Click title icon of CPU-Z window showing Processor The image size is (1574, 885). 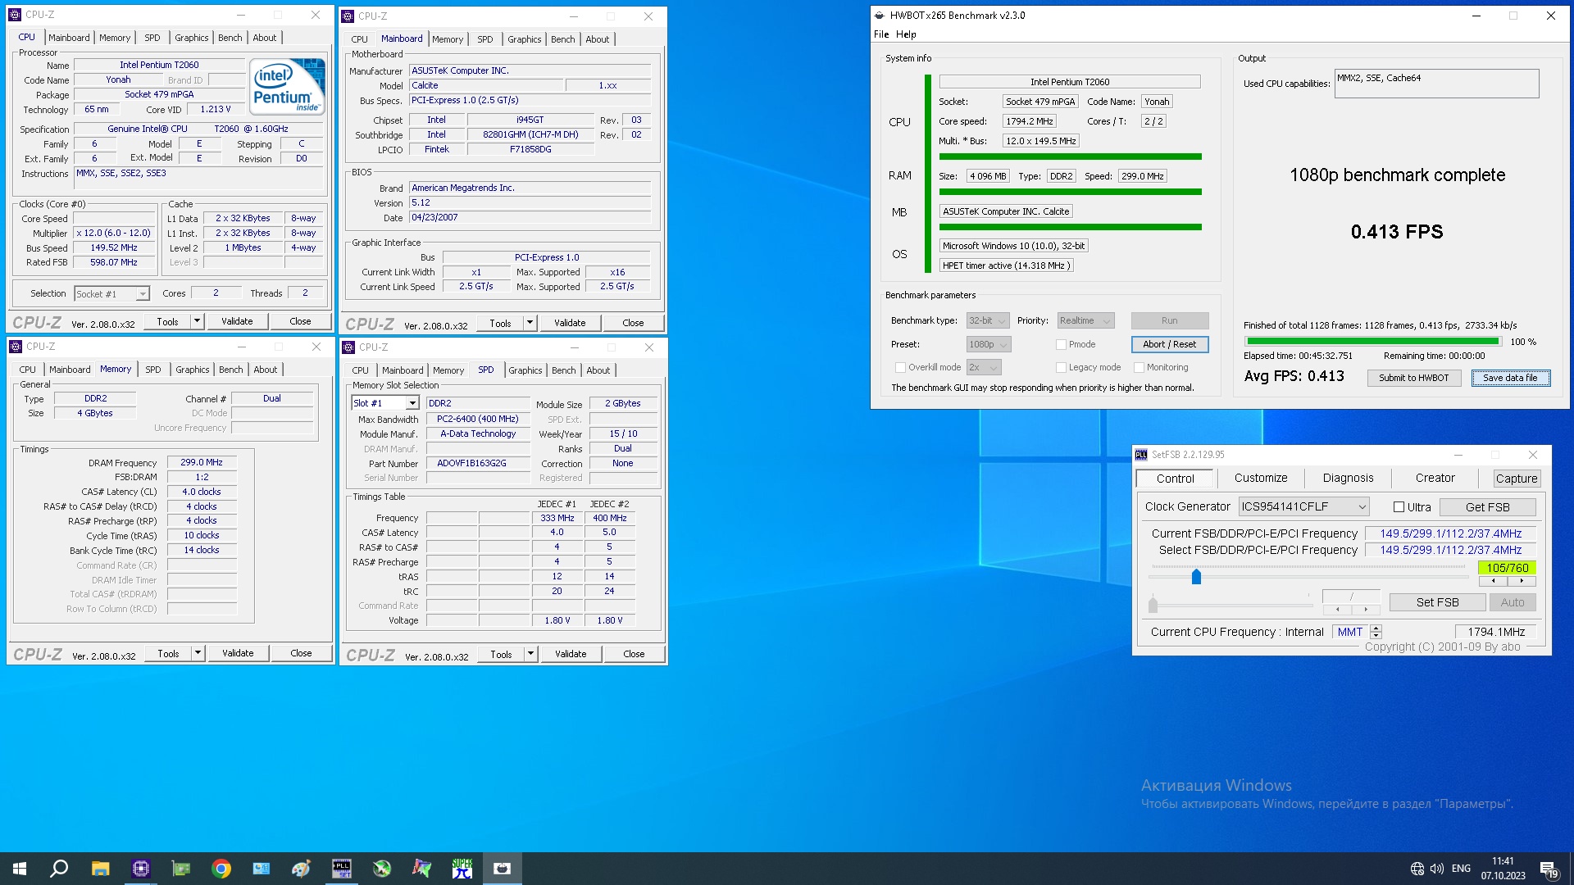coord(16,15)
